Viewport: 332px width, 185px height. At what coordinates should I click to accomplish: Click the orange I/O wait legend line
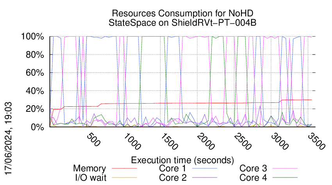coord(124,178)
